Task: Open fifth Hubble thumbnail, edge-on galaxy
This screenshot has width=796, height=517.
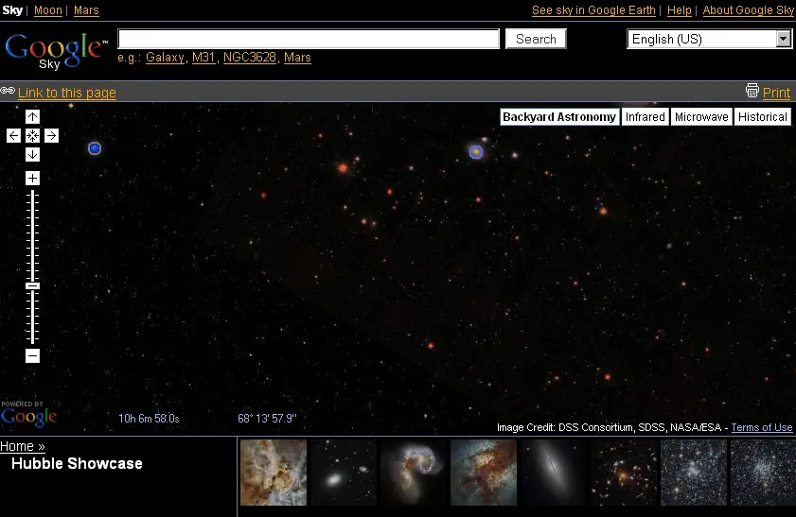Action: 554,473
